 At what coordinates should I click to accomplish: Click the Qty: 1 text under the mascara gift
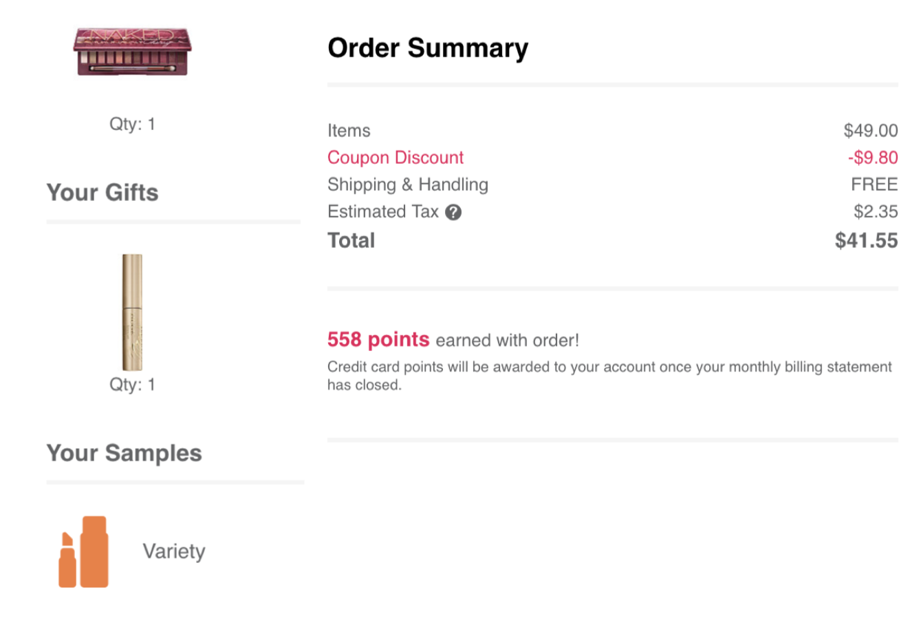[x=132, y=384]
